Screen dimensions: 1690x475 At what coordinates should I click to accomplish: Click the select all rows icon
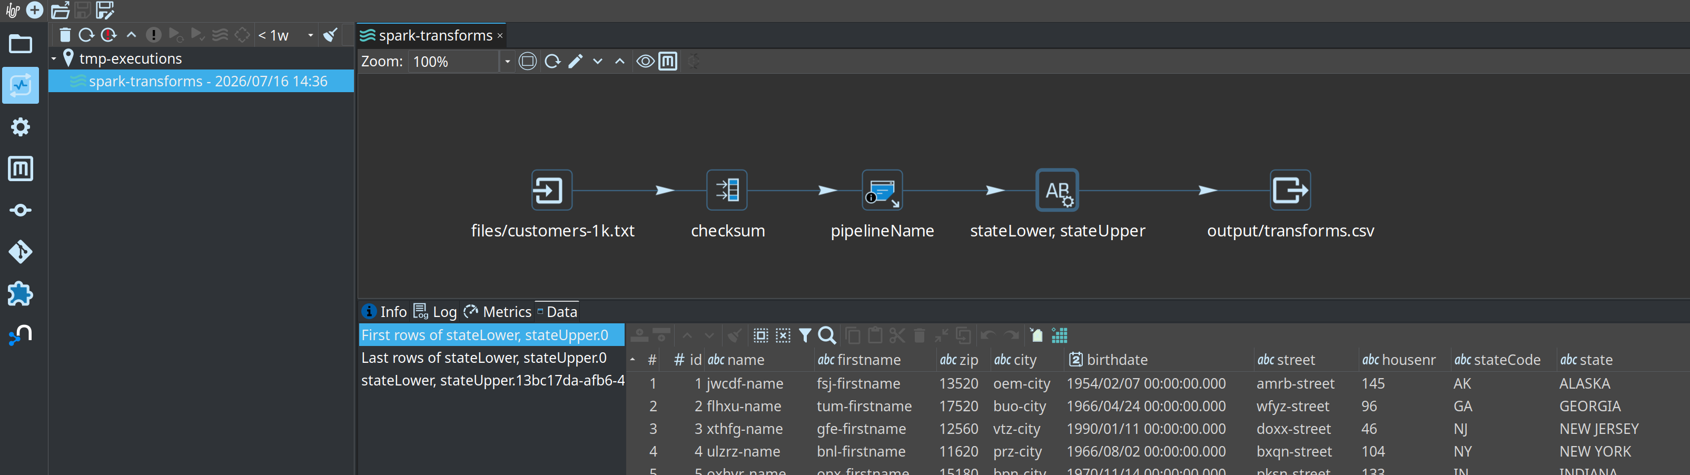(x=761, y=335)
